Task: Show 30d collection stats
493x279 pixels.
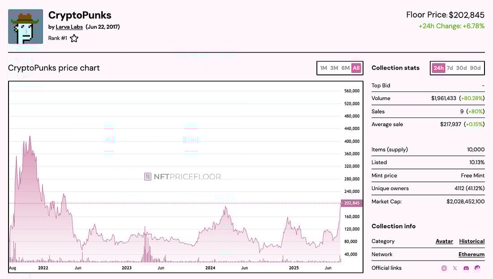Action: pos(461,68)
